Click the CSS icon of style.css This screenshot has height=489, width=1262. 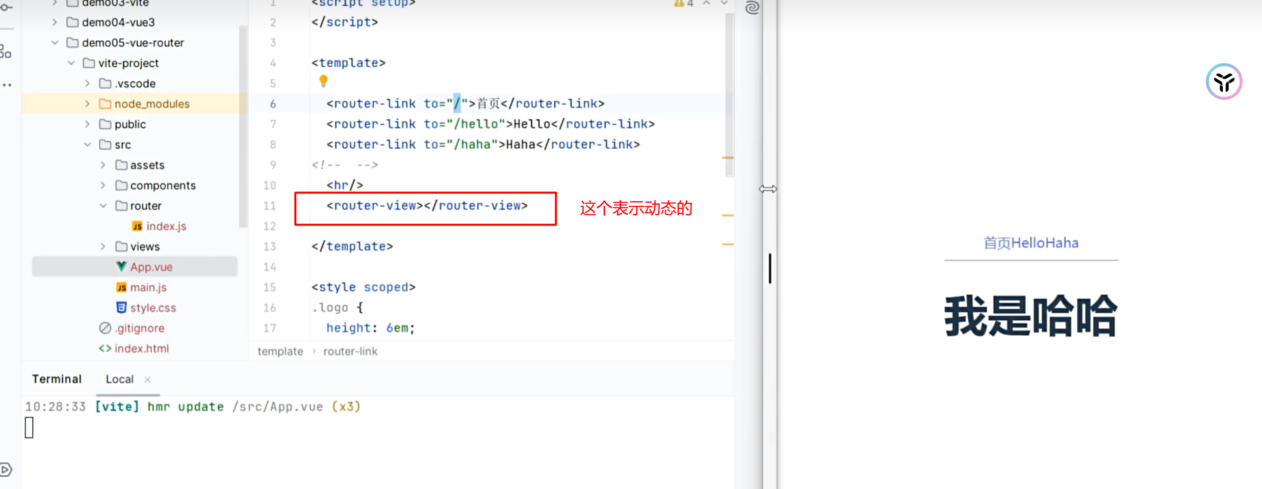[x=121, y=308]
